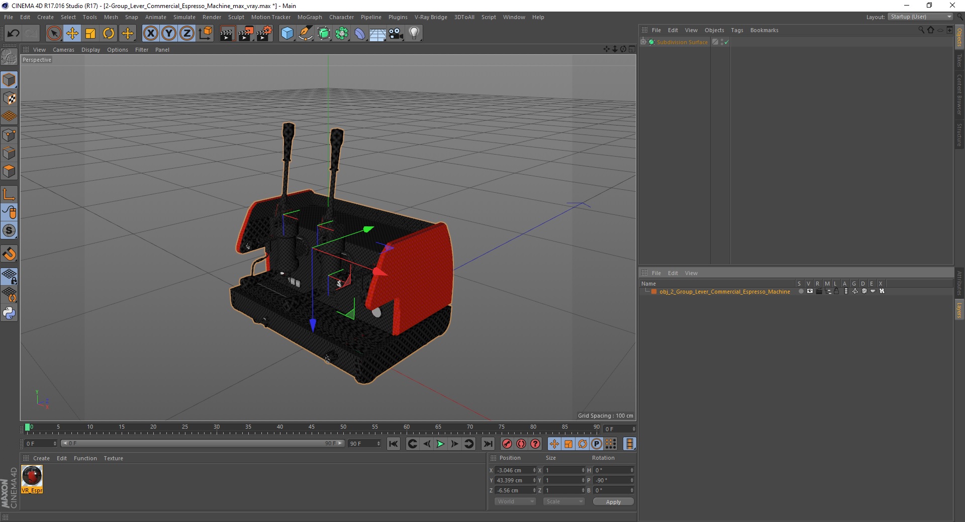Open the Objects manager Tags menu
The height and width of the screenshot is (522, 965).
click(x=737, y=30)
